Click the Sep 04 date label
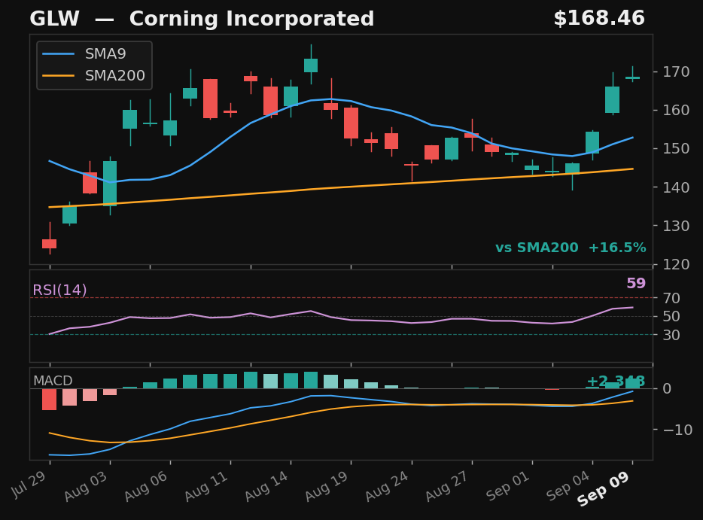The width and height of the screenshot is (703, 520). point(568,486)
